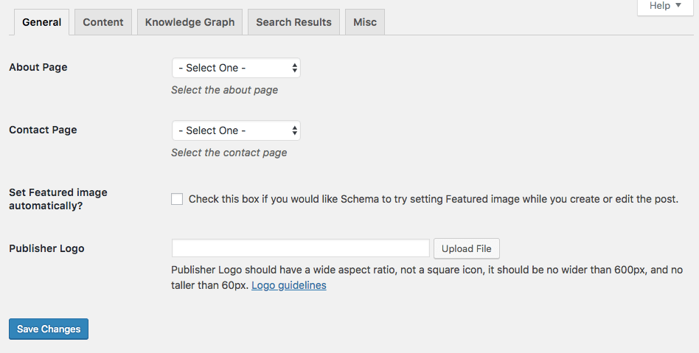Open the About Page dropdown
Viewport: 699px width, 353px height.
[235, 68]
